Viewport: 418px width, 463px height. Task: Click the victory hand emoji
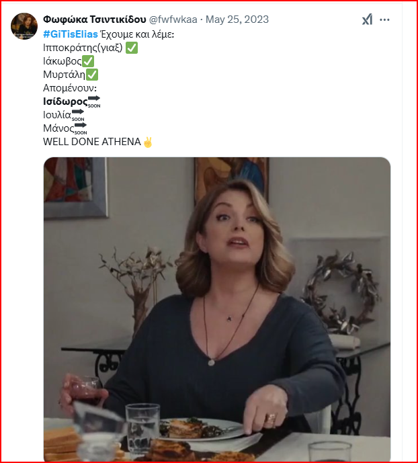pos(149,142)
